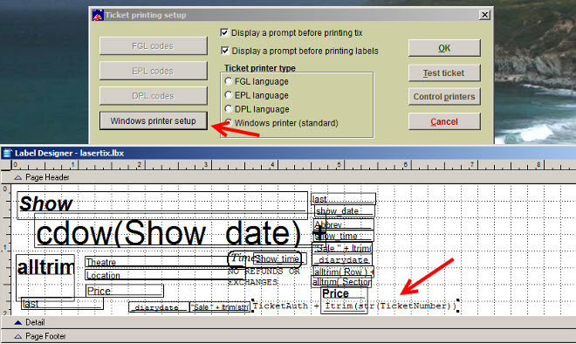Select the show_date field at right

coord(344,211)
